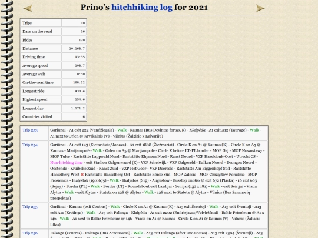Click the 'Longest day' label
Image resolution: width=318 pixels, height=238 pixels.
tap(33, 108)
